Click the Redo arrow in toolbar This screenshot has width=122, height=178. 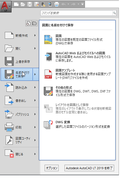click(73, 4)
